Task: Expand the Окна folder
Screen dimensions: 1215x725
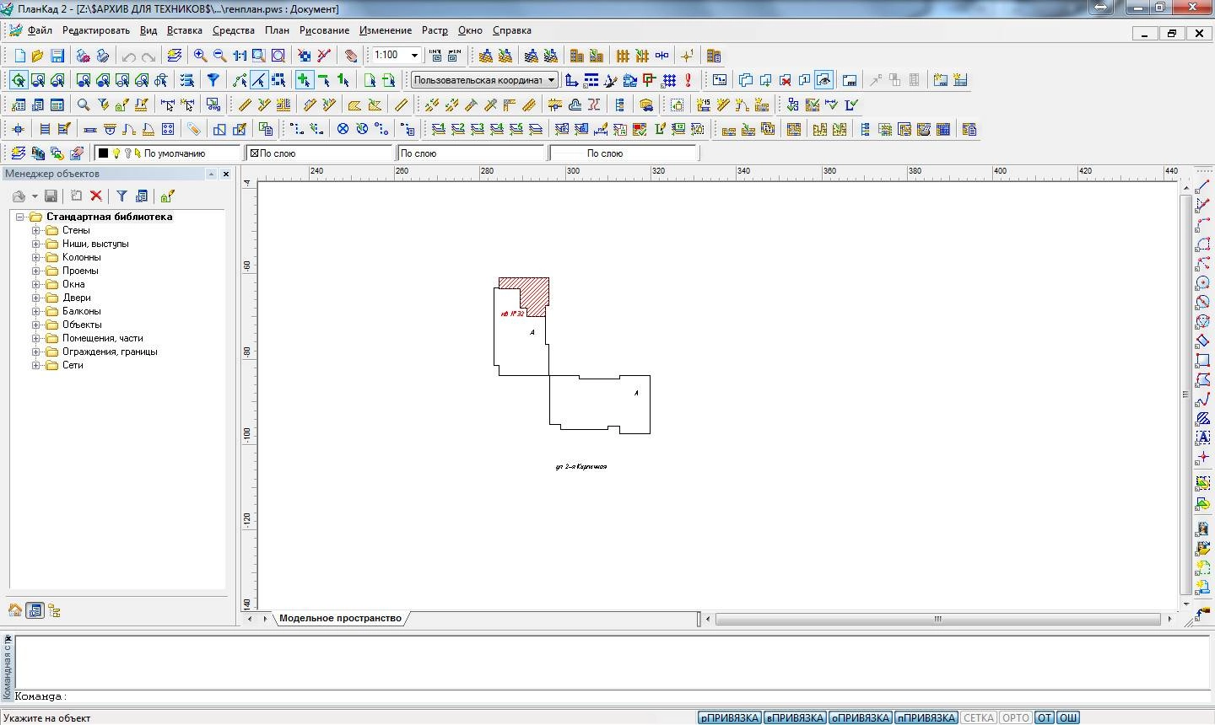Action: point(36,284)
